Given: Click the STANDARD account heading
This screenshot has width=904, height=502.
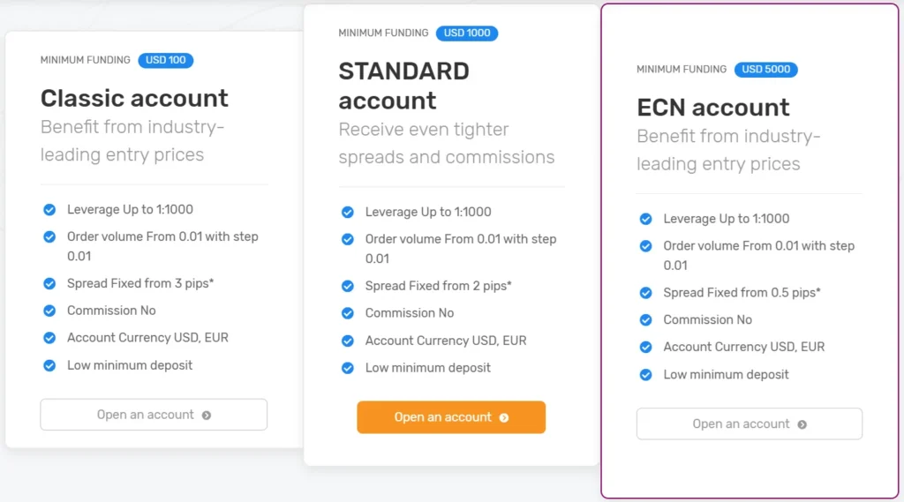Looking at the screenshot, I should [x=403, y=86].
